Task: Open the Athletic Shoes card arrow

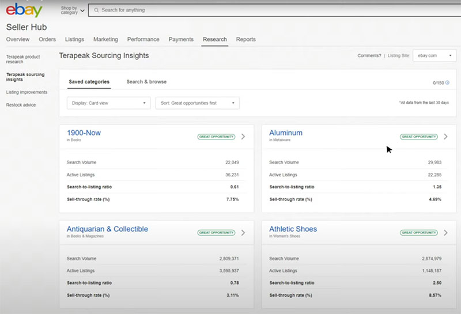Action: click(445, 233)
